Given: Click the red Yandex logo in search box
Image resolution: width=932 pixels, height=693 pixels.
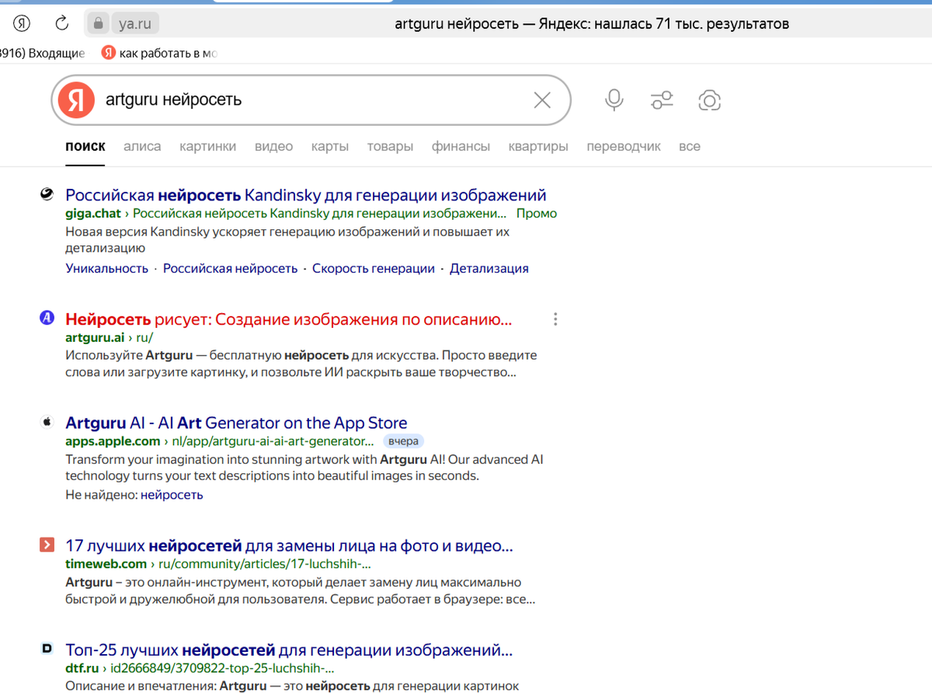Looking at the screenshot, I should point(76,100).
